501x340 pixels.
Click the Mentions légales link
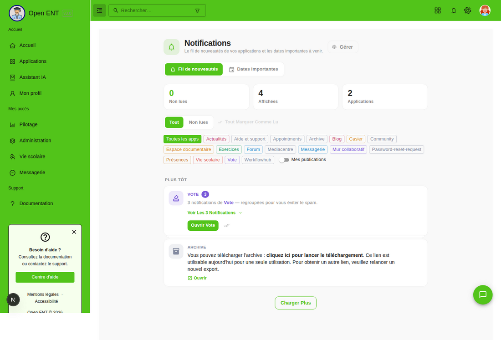(x=43, y=294)
